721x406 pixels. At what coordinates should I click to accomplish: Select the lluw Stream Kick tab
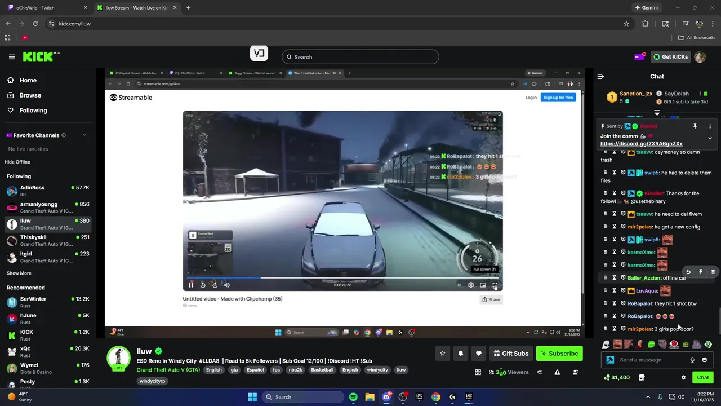point(136,8)
